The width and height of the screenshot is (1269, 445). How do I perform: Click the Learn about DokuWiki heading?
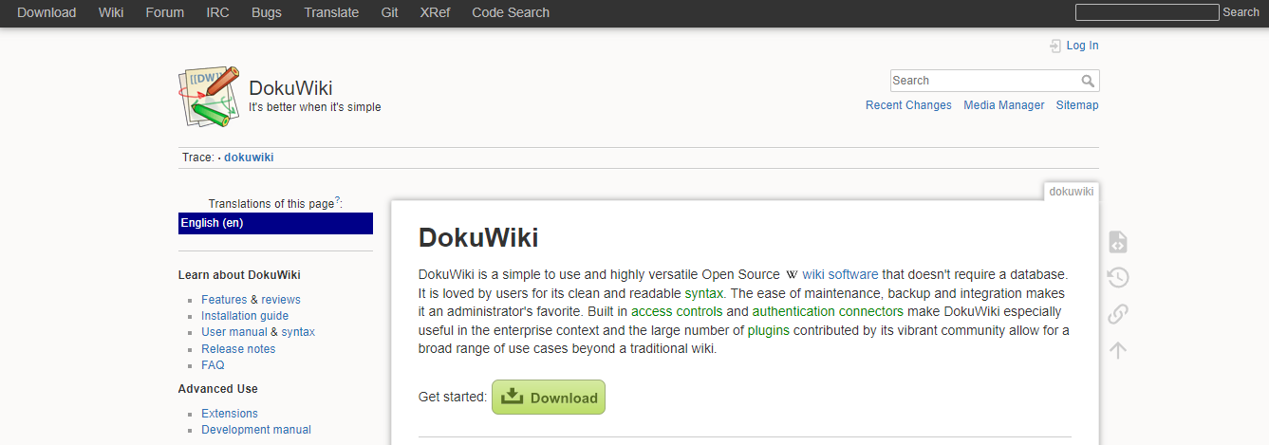point(239,275)
